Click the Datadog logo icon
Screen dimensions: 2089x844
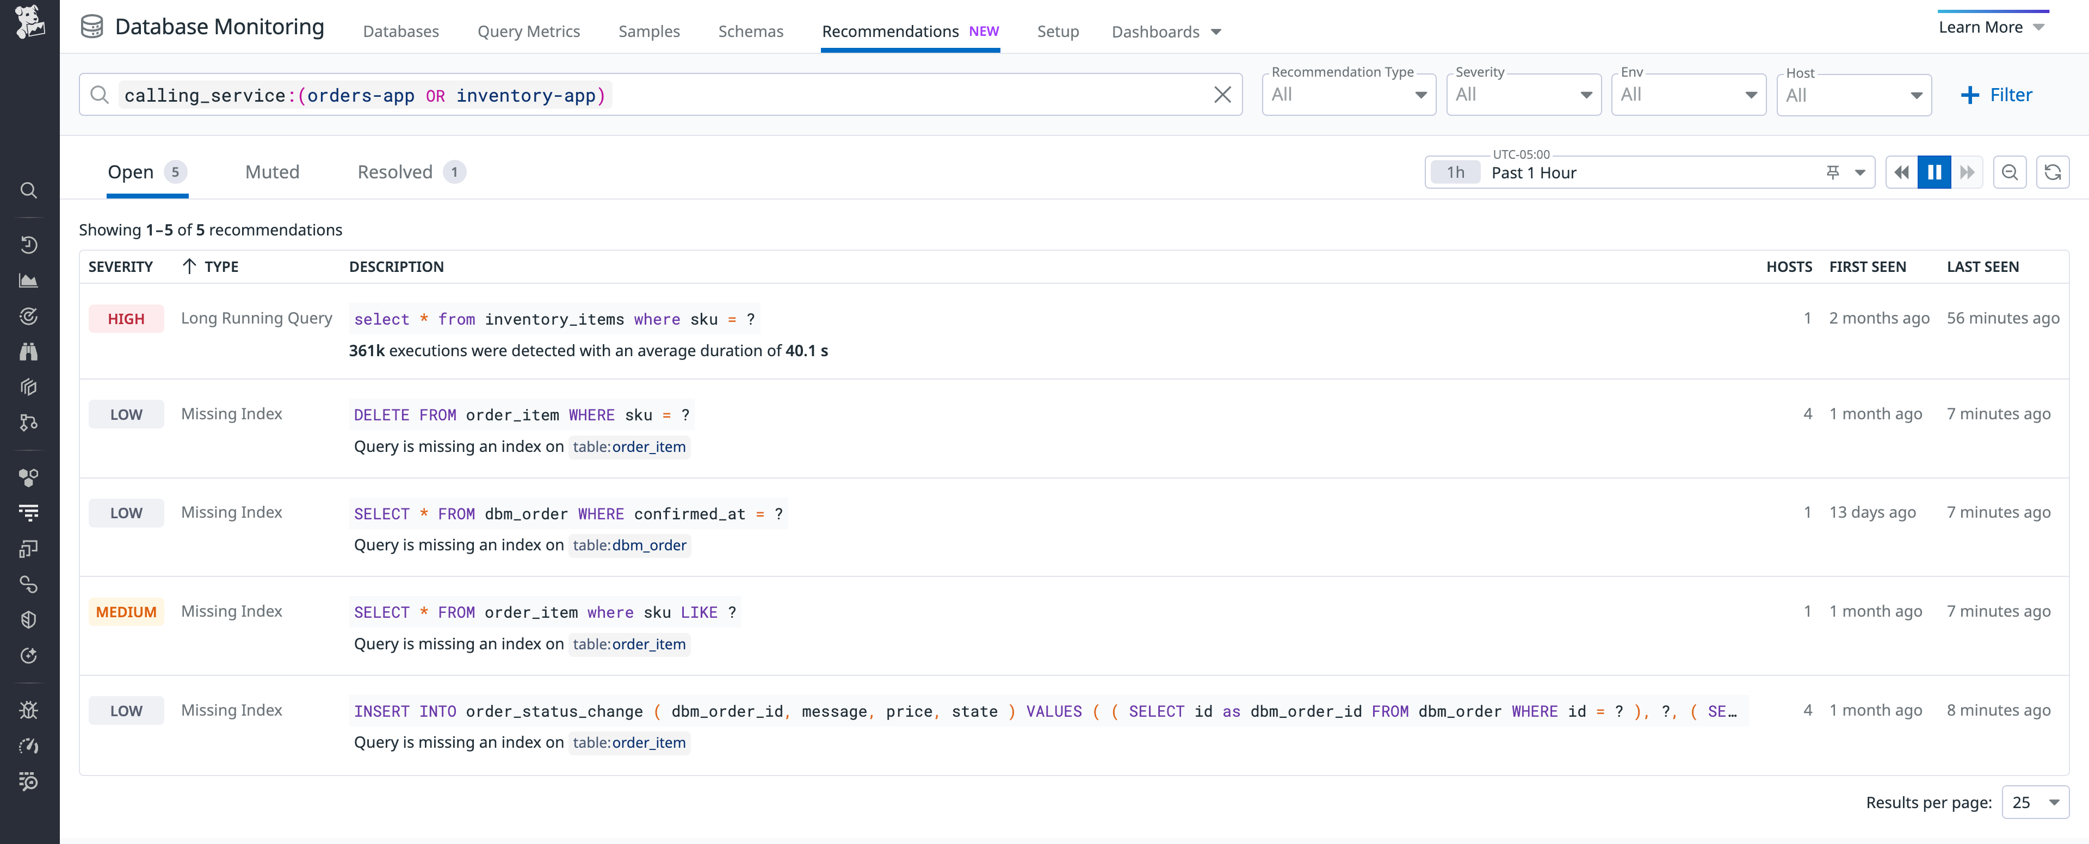[x=29, y=23]
